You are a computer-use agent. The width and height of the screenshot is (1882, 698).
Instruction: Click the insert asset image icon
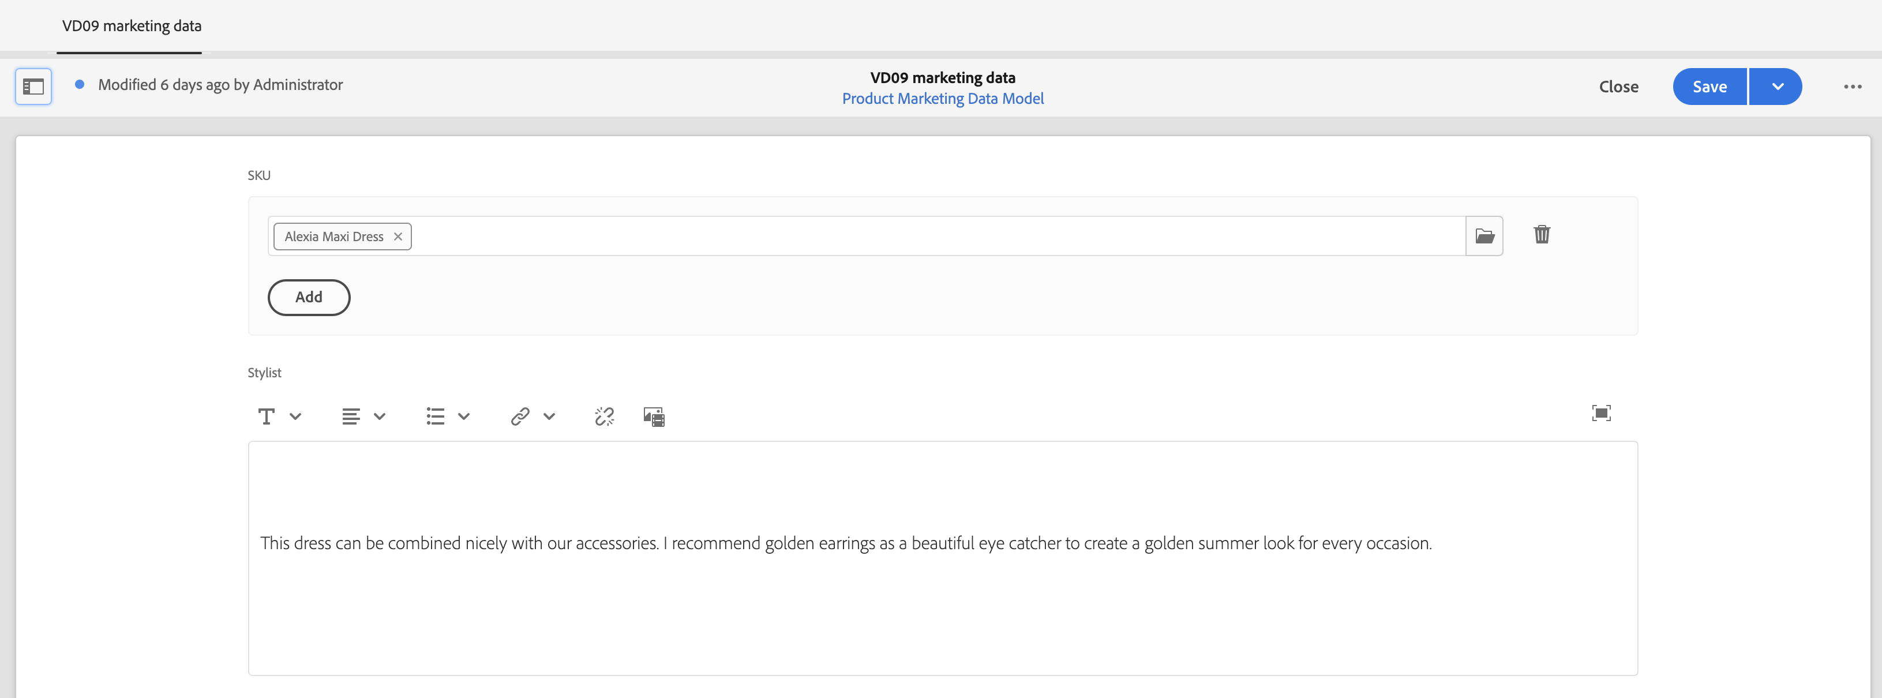pos(654,416)
